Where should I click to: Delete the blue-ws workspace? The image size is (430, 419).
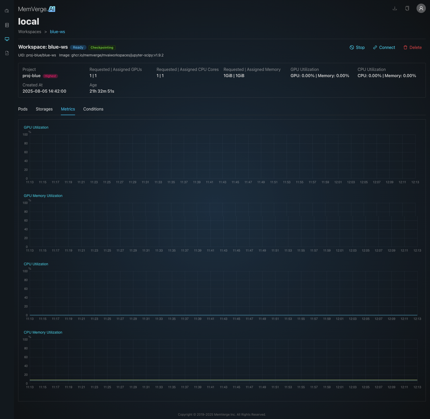[412, 47]
